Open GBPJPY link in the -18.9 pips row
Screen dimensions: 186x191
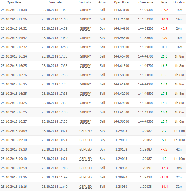(x=85, y=19)
